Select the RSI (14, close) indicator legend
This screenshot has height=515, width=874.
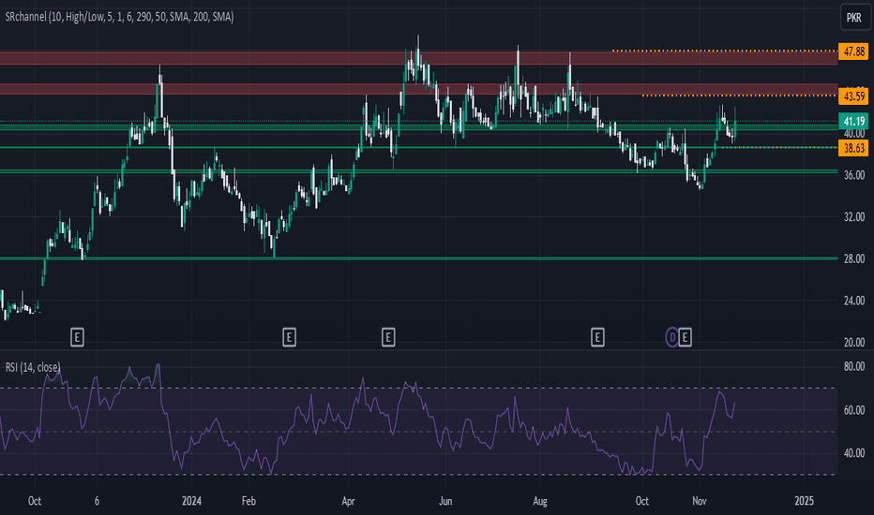click(x=33, y=367)
